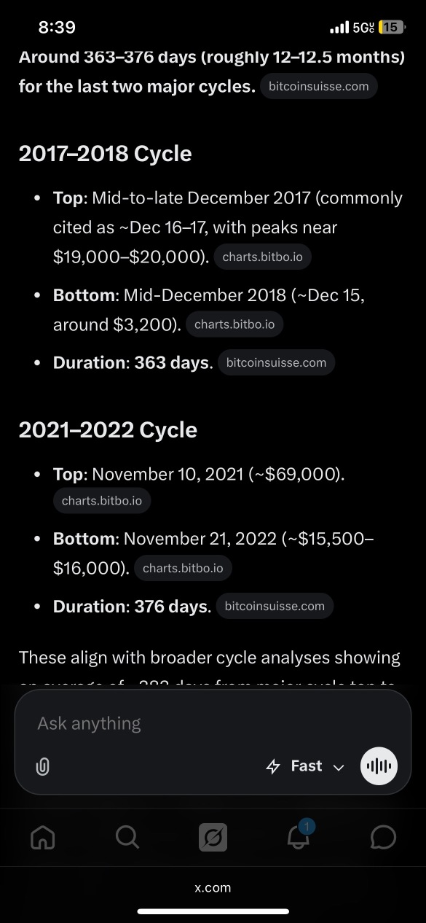Tap the battery indicator in status bar
The width and height of the screenshot is (426, 923).
click(x=392, y=27)
